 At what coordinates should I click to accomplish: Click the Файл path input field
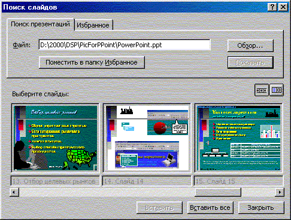pos(125,45)
